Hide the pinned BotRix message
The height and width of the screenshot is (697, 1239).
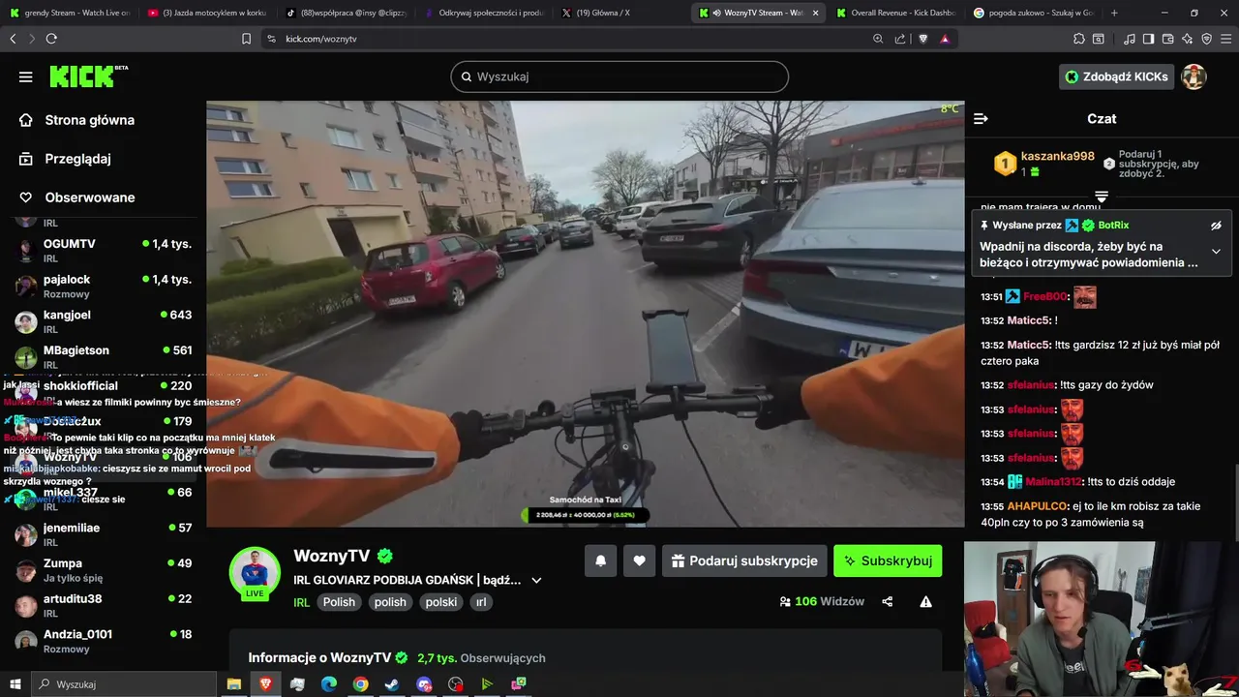click(1216, 226)
